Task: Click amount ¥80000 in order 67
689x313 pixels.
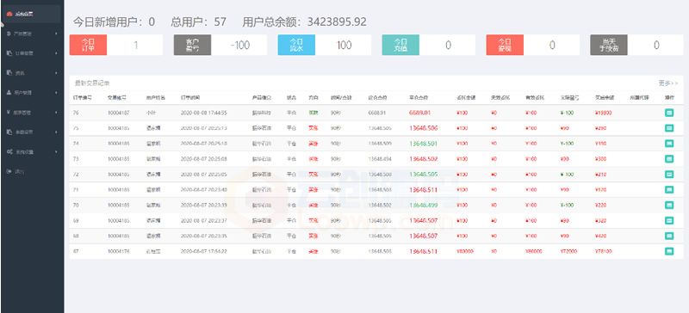Action: (464, 252)
